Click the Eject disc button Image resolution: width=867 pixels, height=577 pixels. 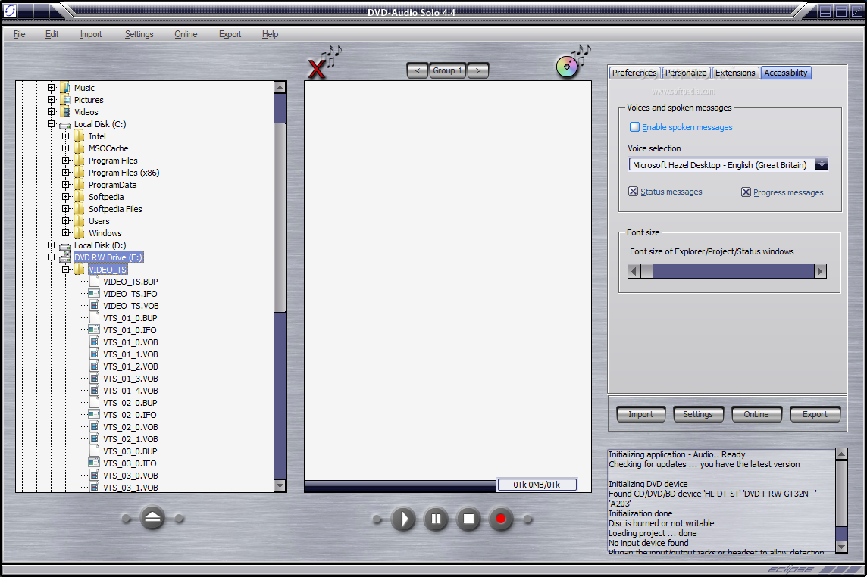pyautogui.click(x=152, y=519)
